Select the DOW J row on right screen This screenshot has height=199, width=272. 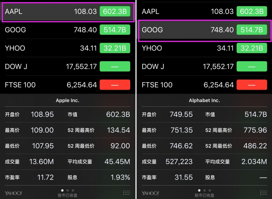click(x=205, y=66)
